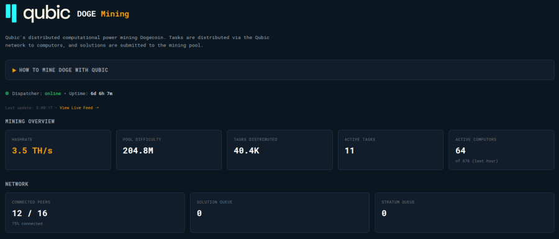The height and width of the screenshot is (239, 559).
Task: Click the Tasks Distributed card label
Action: [255, 140]
